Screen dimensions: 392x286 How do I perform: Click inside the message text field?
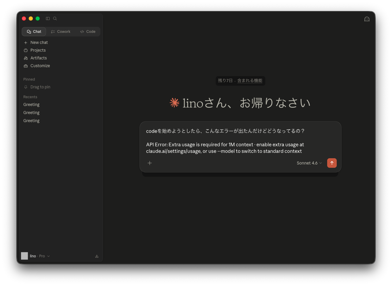pyautogui.click(x=240, y=141)
